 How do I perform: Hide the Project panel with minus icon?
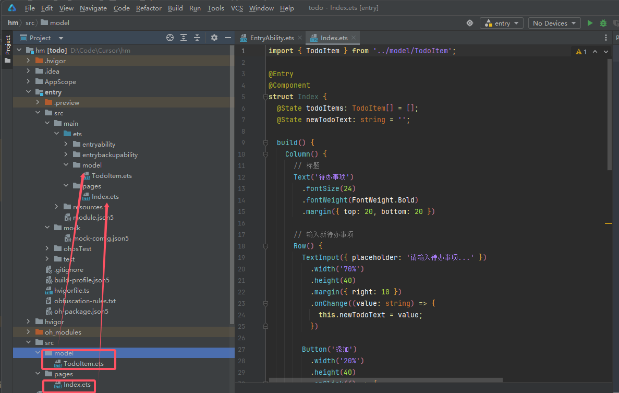click(x=227, y=38)
